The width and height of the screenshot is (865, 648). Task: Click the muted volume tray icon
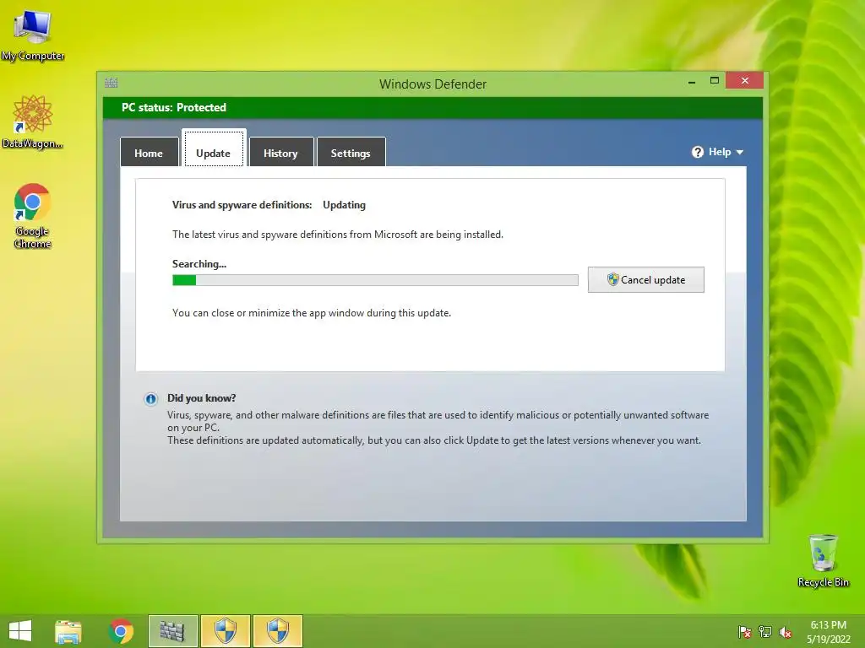pyautogui.click(x=786, y=632)
